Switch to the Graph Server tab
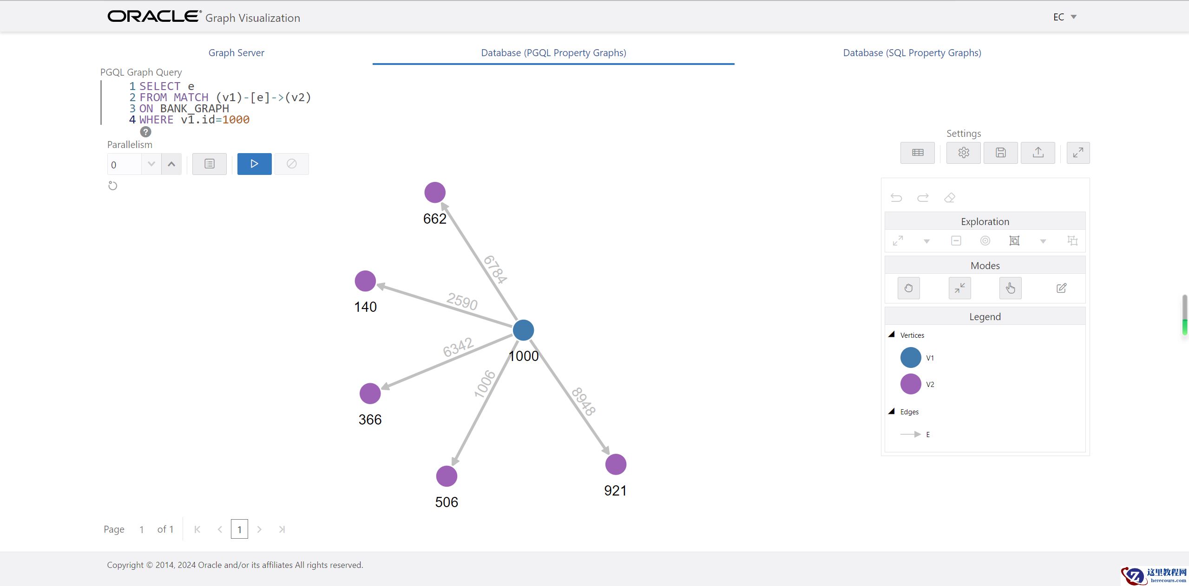Viewport: 1189px width, 586px height. tap(236, 53)
